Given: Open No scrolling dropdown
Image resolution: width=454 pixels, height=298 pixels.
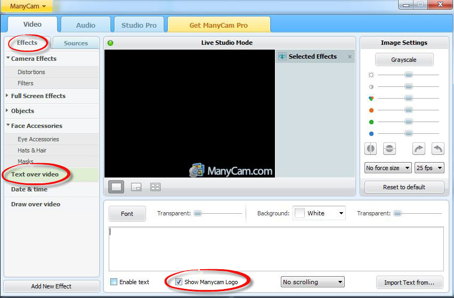Looking at the screenshot, I should click(313, 282).
